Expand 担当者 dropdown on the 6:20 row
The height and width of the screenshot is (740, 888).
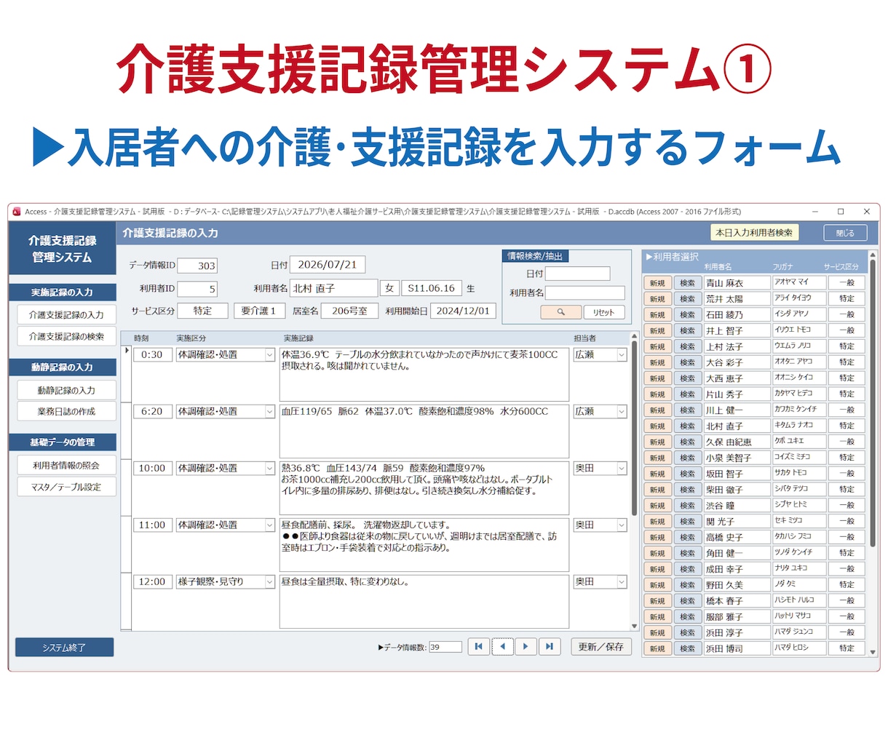click(x=622, y=412)
